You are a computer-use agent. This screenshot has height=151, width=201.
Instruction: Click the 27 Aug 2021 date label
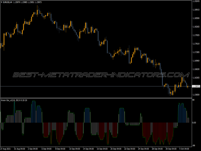coord(7,148)
